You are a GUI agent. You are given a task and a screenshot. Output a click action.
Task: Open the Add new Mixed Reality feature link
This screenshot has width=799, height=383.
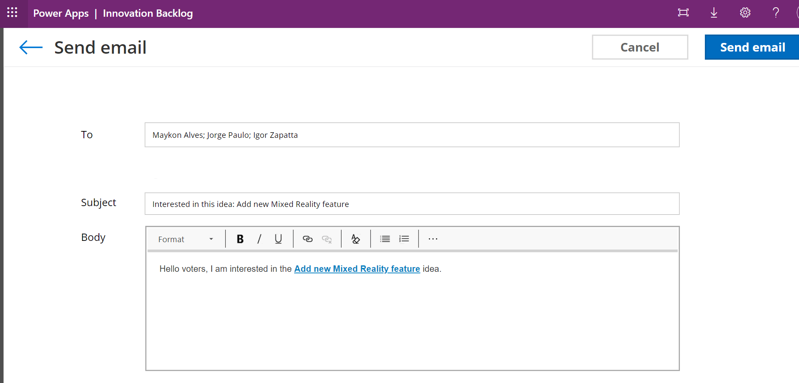(x=357, y=269)
